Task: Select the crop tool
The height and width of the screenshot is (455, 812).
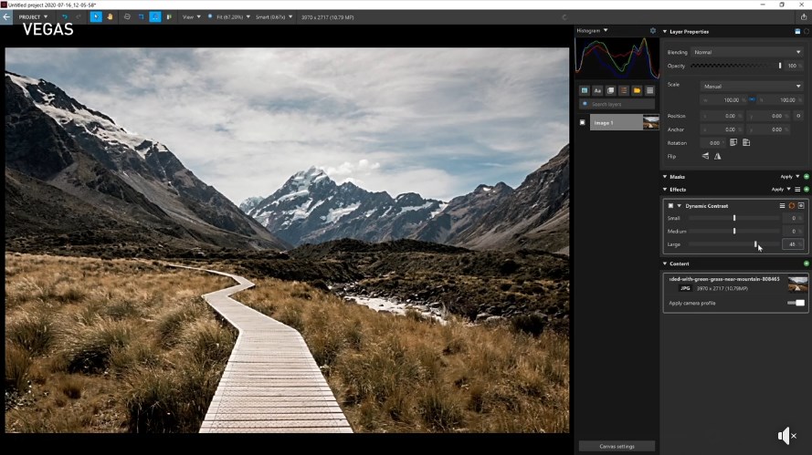Action: coord(141,17)
